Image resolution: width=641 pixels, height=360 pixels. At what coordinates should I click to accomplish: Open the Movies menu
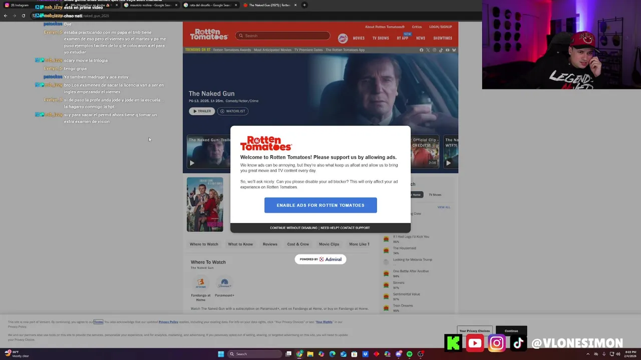click(359, 38)
